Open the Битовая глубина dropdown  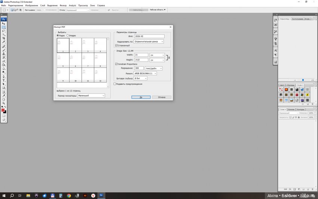click(140, 78)
